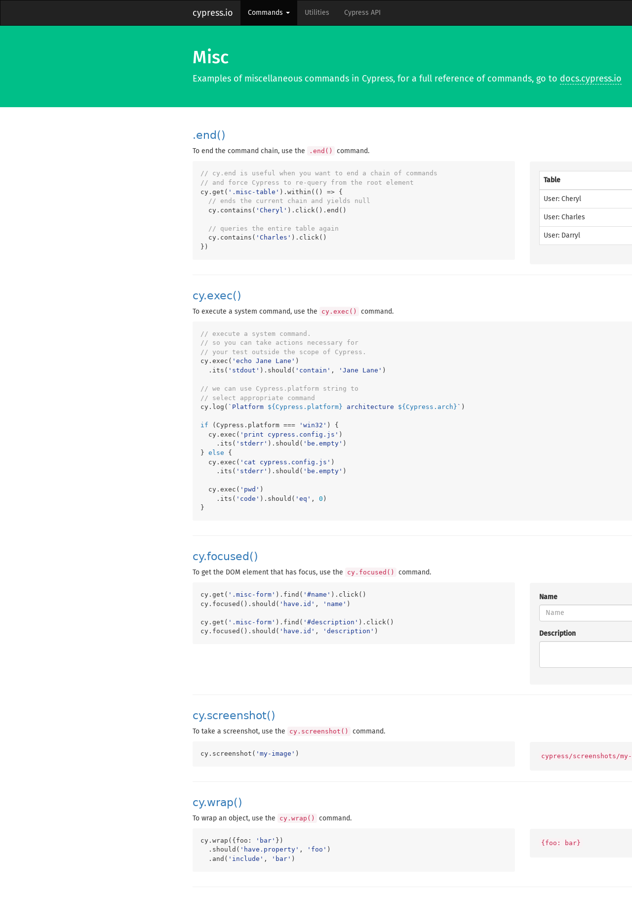Click the cy.screenshot('my-image') code line
The height and width of the screenshot is (897, 632).
[x=250, y=754]
